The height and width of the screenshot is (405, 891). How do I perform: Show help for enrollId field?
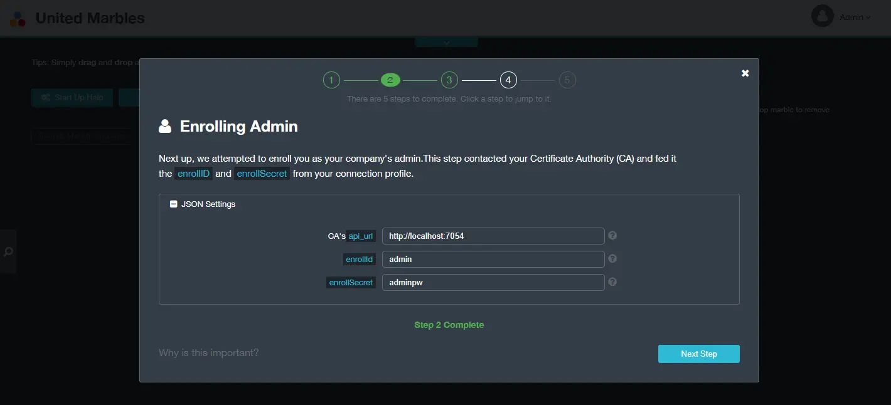612,258
